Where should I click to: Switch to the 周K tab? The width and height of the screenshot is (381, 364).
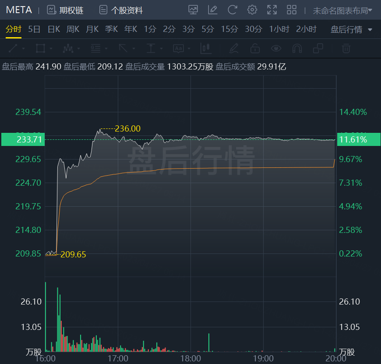73,29
